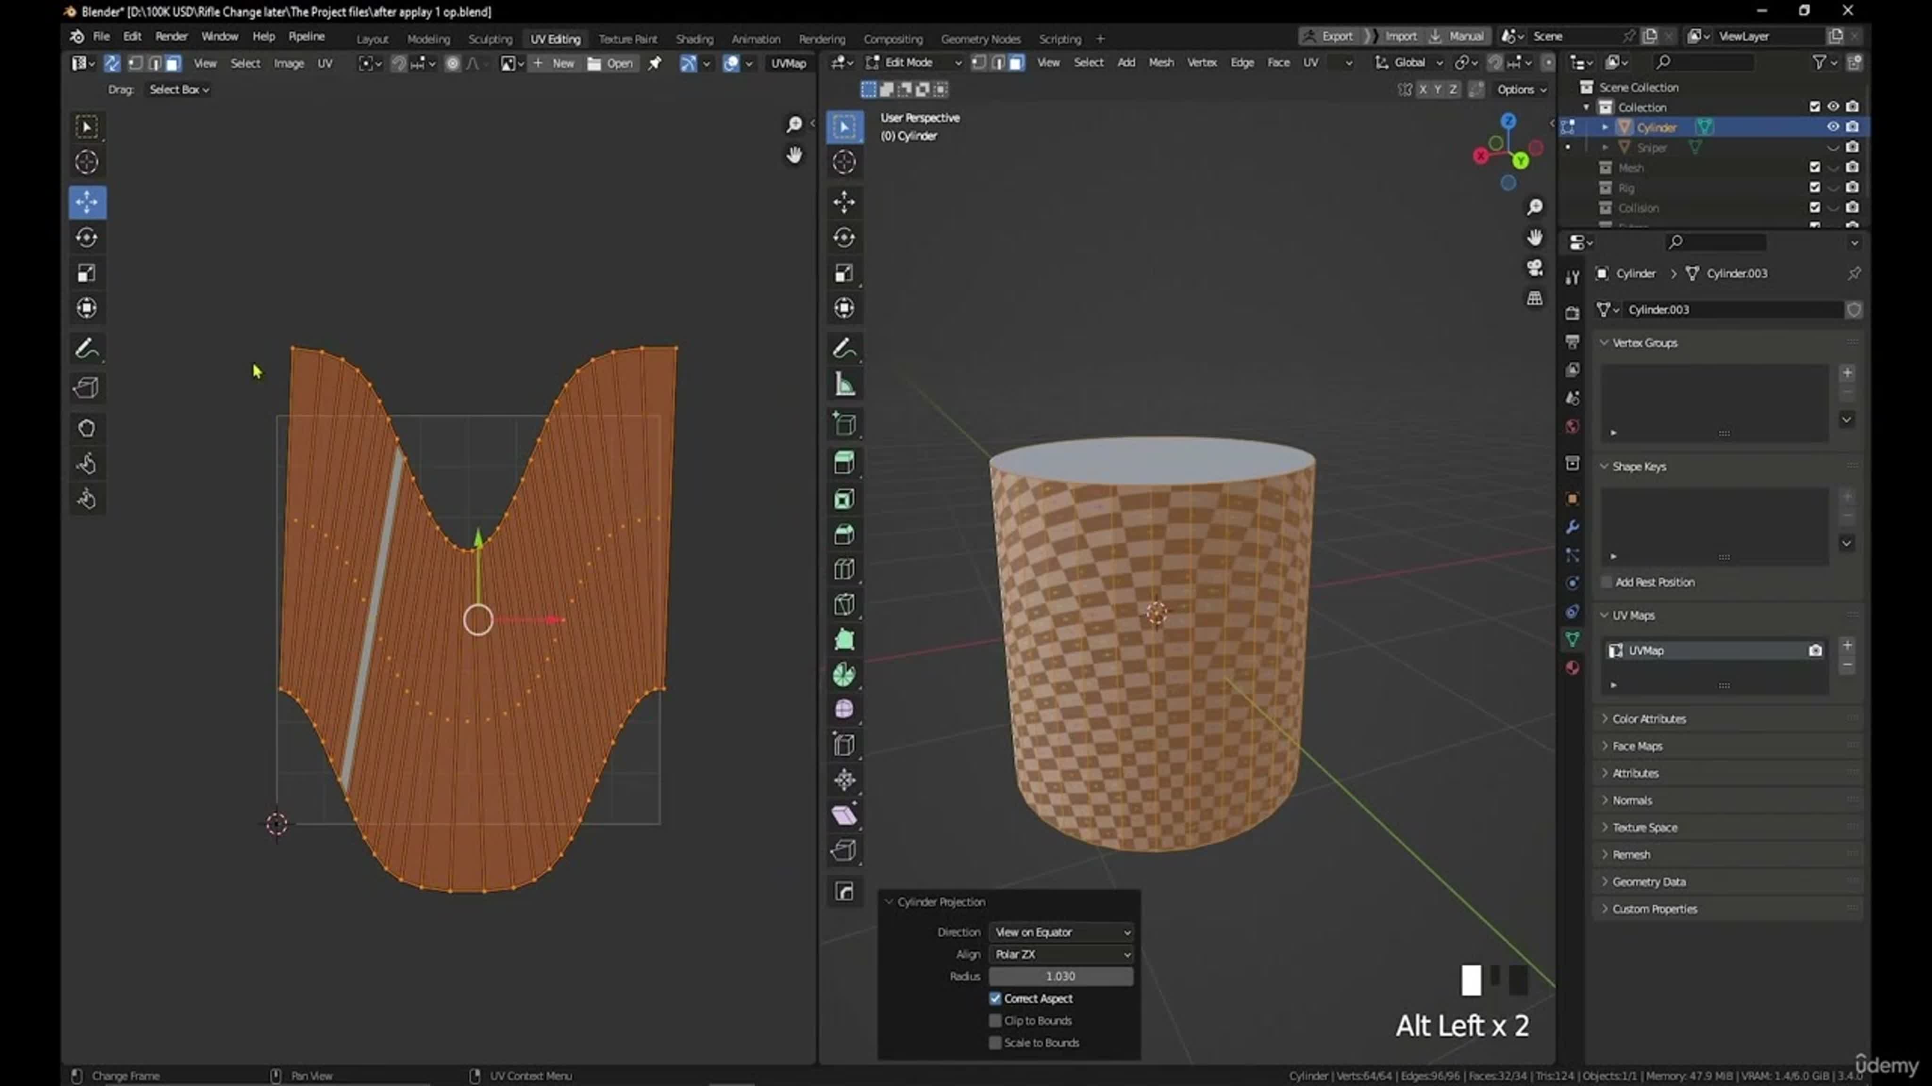Open the Edit Mode dropdown

[914, 63]
